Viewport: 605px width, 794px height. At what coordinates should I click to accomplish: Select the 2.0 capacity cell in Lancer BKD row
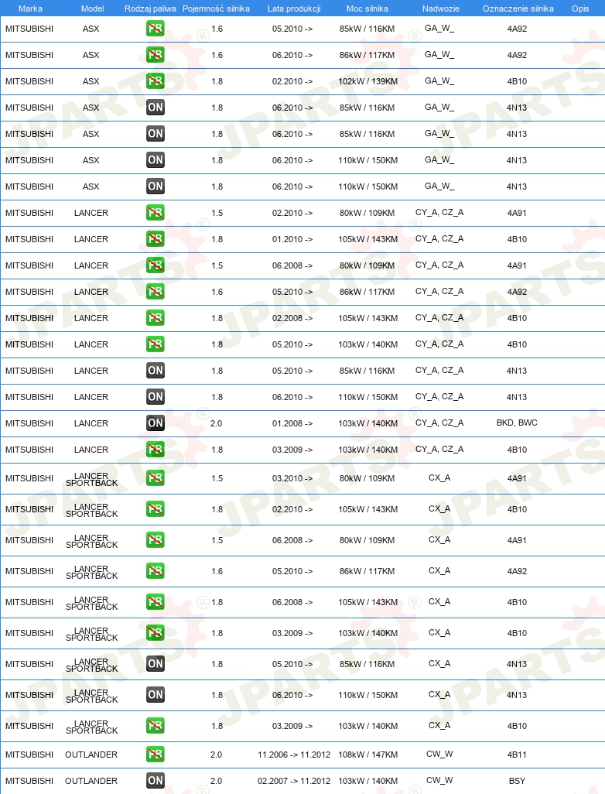click(216, 424)
